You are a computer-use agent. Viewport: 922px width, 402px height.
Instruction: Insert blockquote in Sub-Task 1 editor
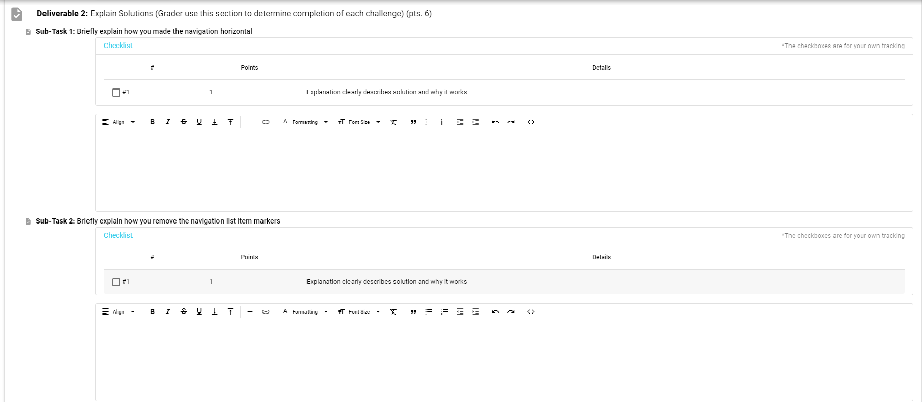(x=413, y=122)
